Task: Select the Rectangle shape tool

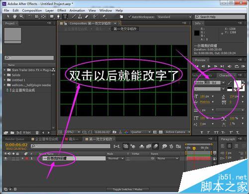Action: click(x=52, y=16)
